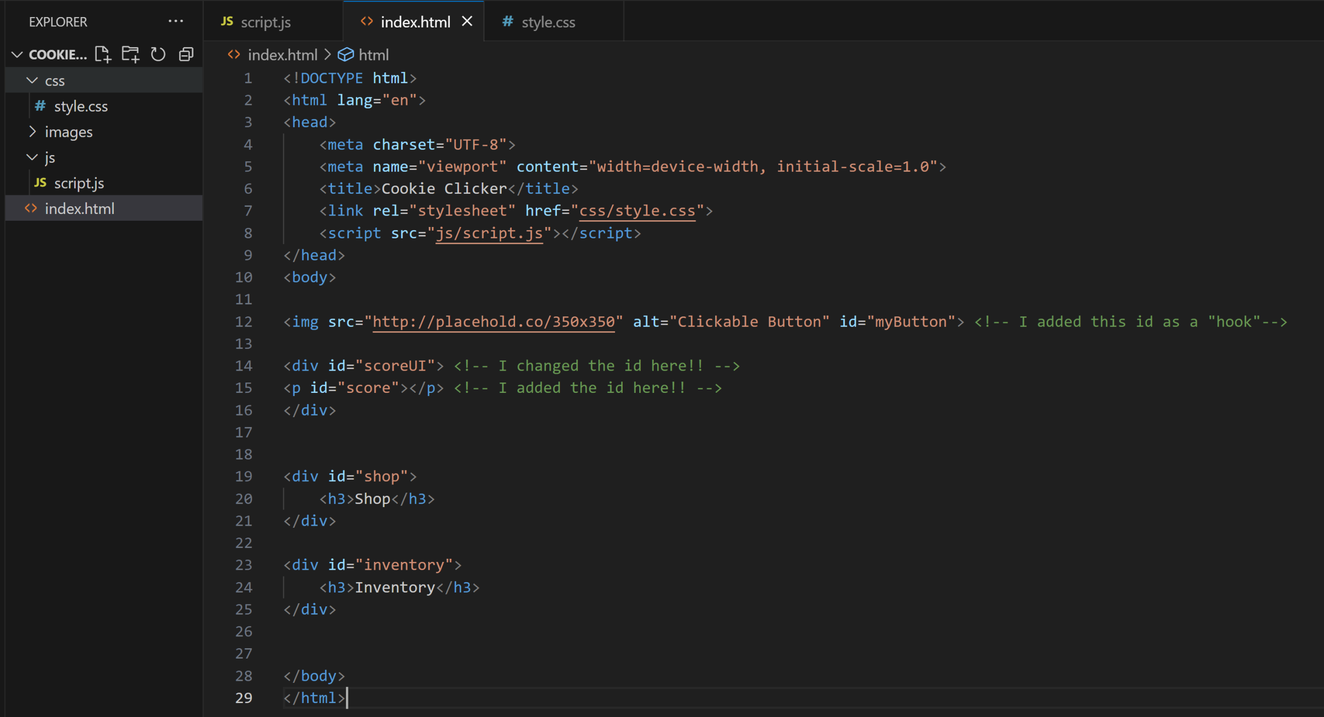Viewport: 1324px width, 717px height.
Task: Expand the images folder chevron
Action: 32,131
